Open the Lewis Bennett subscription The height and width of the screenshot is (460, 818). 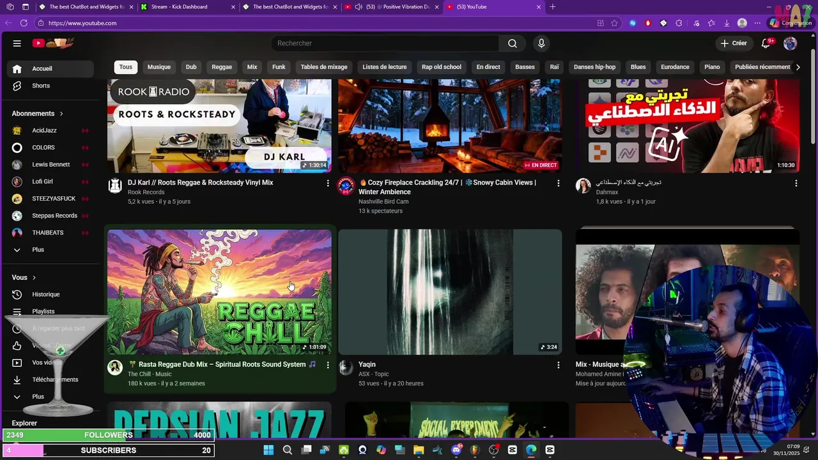(50, 164)
